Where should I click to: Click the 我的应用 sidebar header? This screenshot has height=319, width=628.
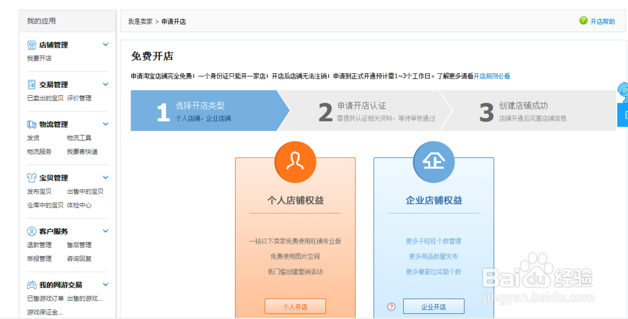pyautogui.click(x=67, y=21)
